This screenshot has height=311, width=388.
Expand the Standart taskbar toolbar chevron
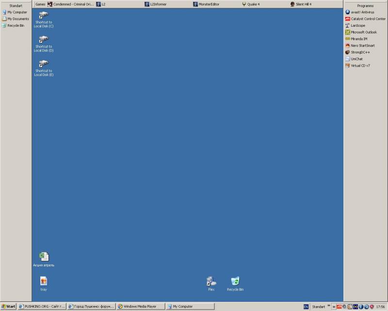click(328, 307)
